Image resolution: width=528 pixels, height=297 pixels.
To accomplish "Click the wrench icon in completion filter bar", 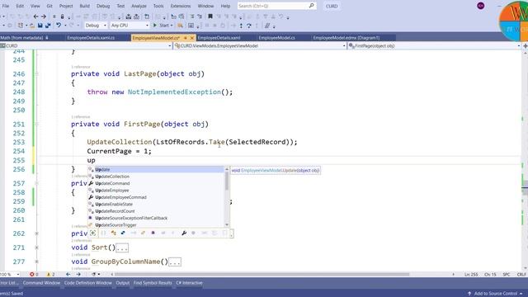I will pyautogui.click(x=184, y=233).
